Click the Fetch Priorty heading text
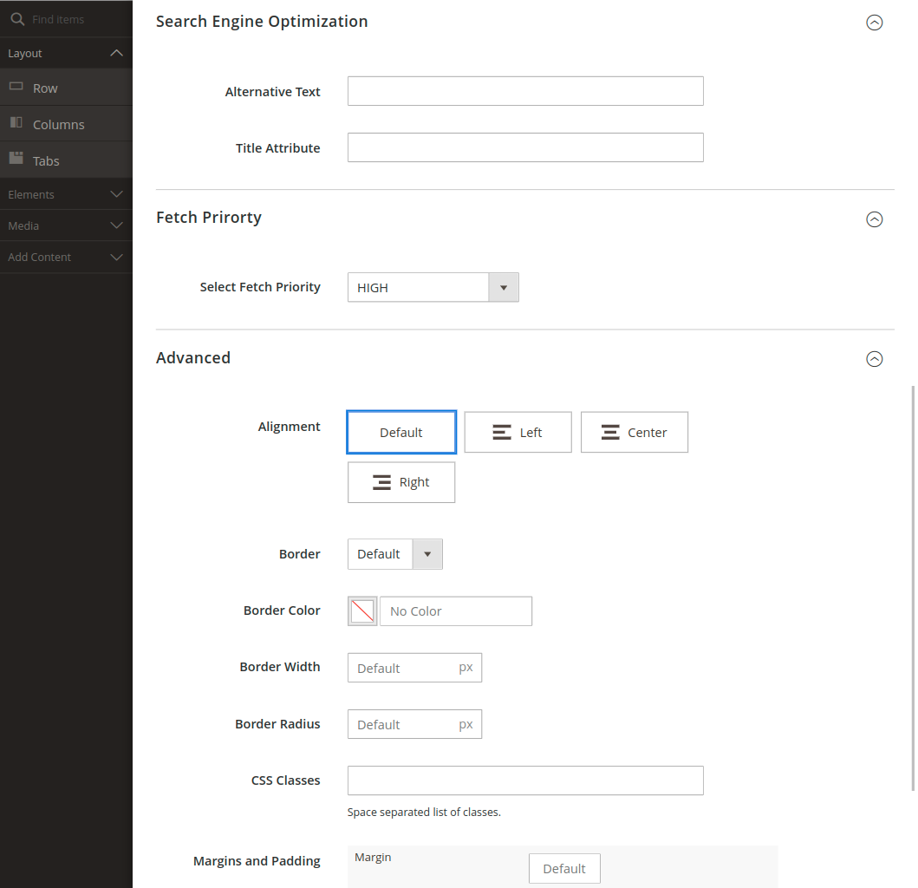Image resolution: width=918 pixels, height=888 pixels. click(208, 218)
